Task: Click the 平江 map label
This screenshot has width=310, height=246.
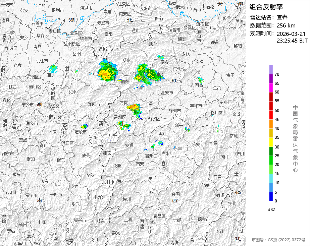Action: 93,74
